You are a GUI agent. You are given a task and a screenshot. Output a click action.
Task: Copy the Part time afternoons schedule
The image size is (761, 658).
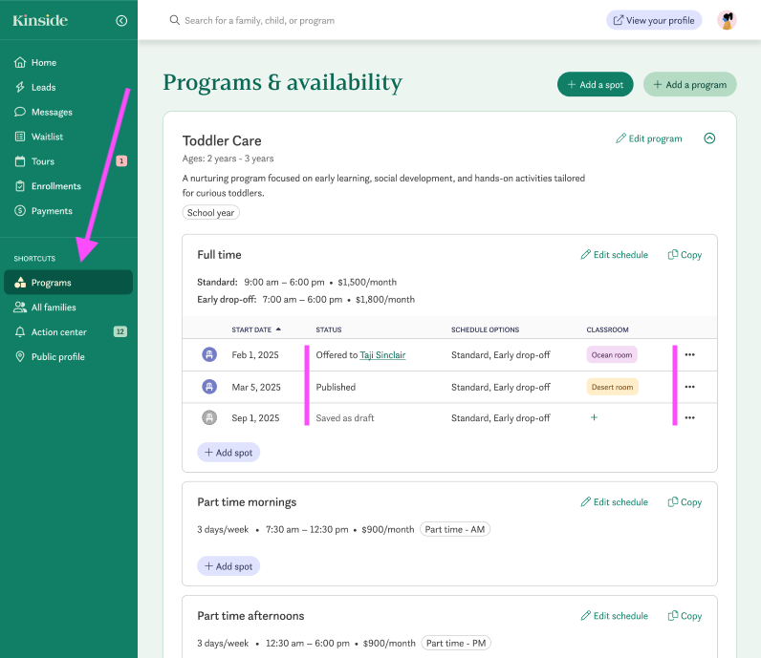(x=685, y=616)
